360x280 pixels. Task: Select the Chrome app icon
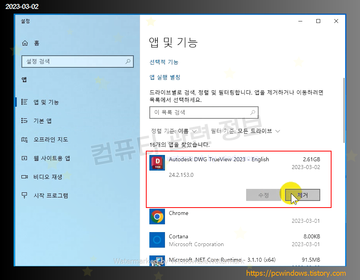point(157,217)
